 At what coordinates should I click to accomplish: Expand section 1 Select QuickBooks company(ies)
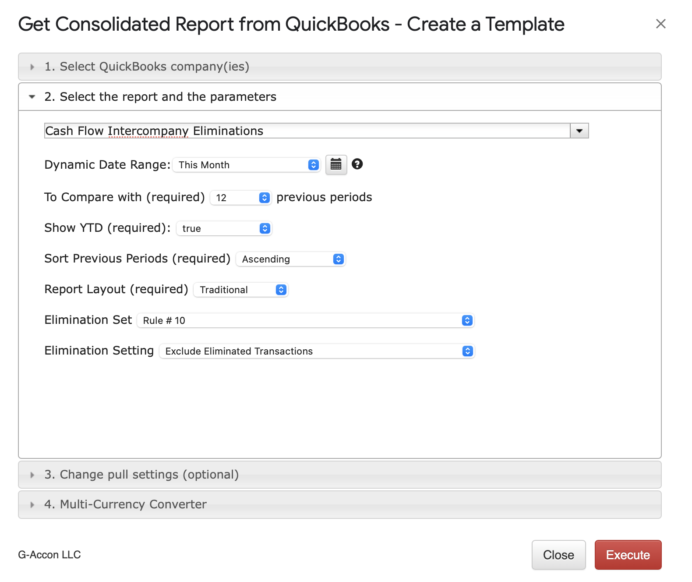coord(340,67)
